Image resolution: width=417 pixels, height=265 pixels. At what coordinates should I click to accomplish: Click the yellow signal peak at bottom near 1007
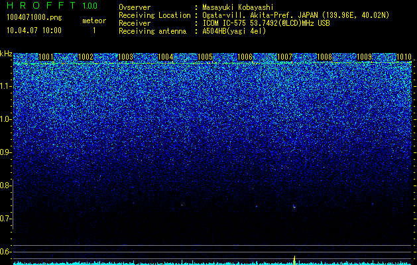point(294,260)
